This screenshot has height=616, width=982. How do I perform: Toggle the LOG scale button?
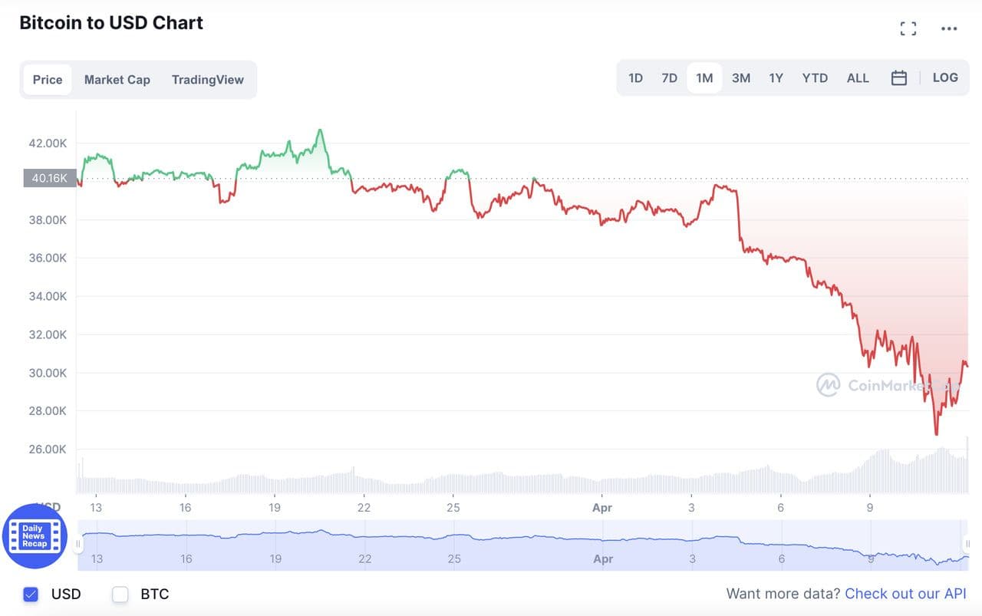coord(945,77)
